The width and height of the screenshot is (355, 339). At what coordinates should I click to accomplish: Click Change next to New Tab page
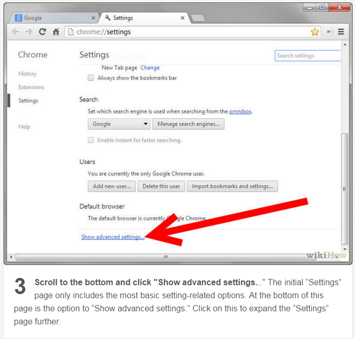(x=150, y=67)
